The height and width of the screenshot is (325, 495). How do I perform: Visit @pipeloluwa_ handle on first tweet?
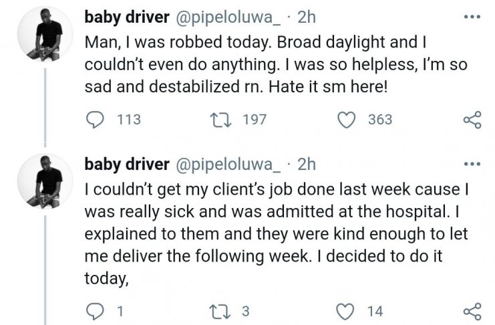click(x=230, y=15)
